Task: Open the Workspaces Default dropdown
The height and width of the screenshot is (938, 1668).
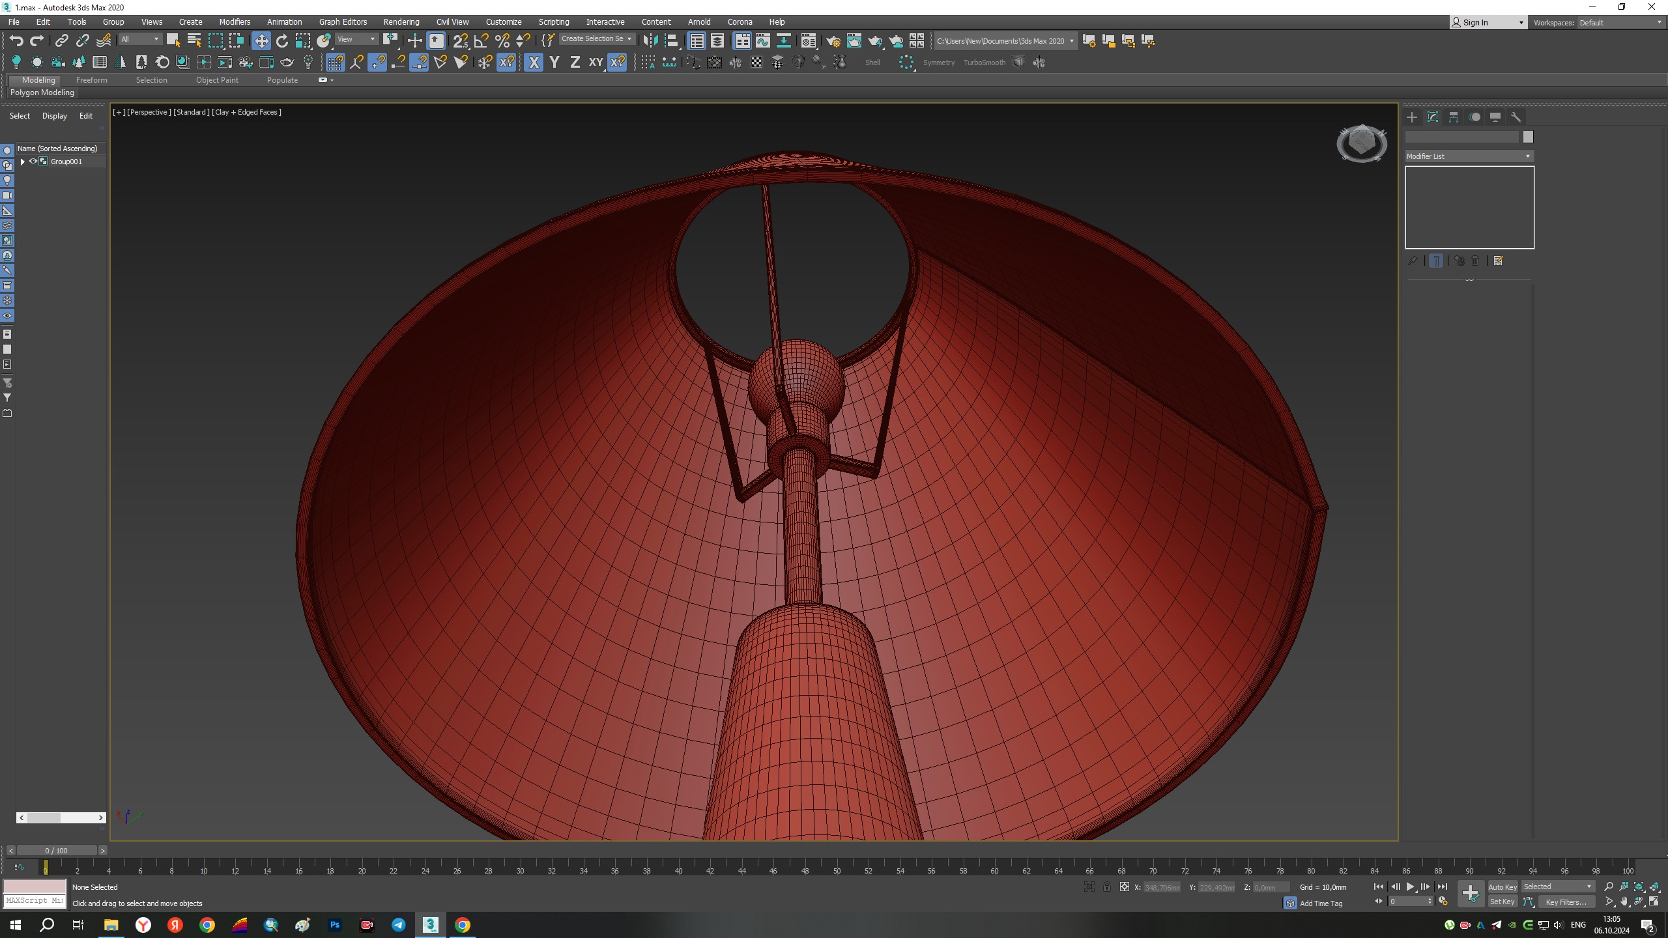Action: pos(1620,23)
